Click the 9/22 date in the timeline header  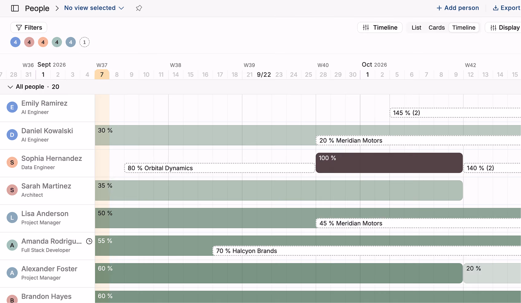coord(264,75)
